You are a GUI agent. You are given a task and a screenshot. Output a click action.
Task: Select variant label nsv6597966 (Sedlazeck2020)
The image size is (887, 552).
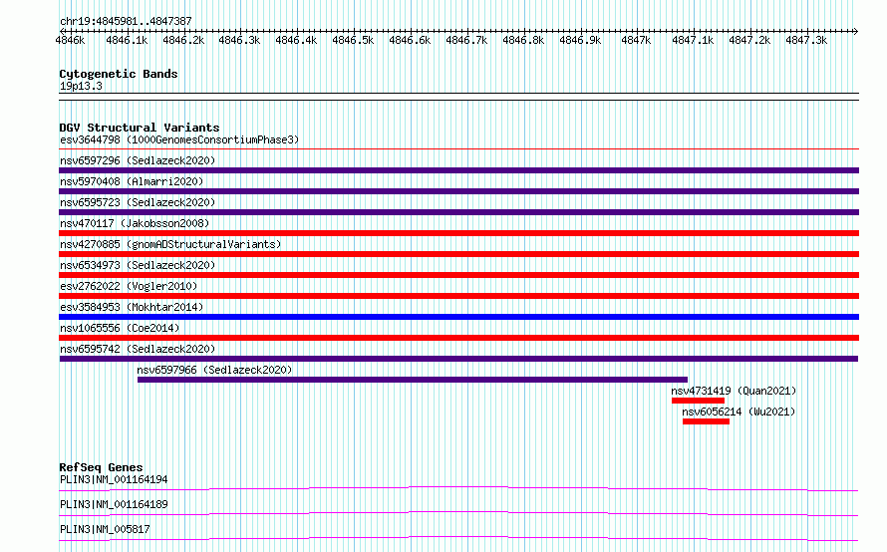[214, 370]
